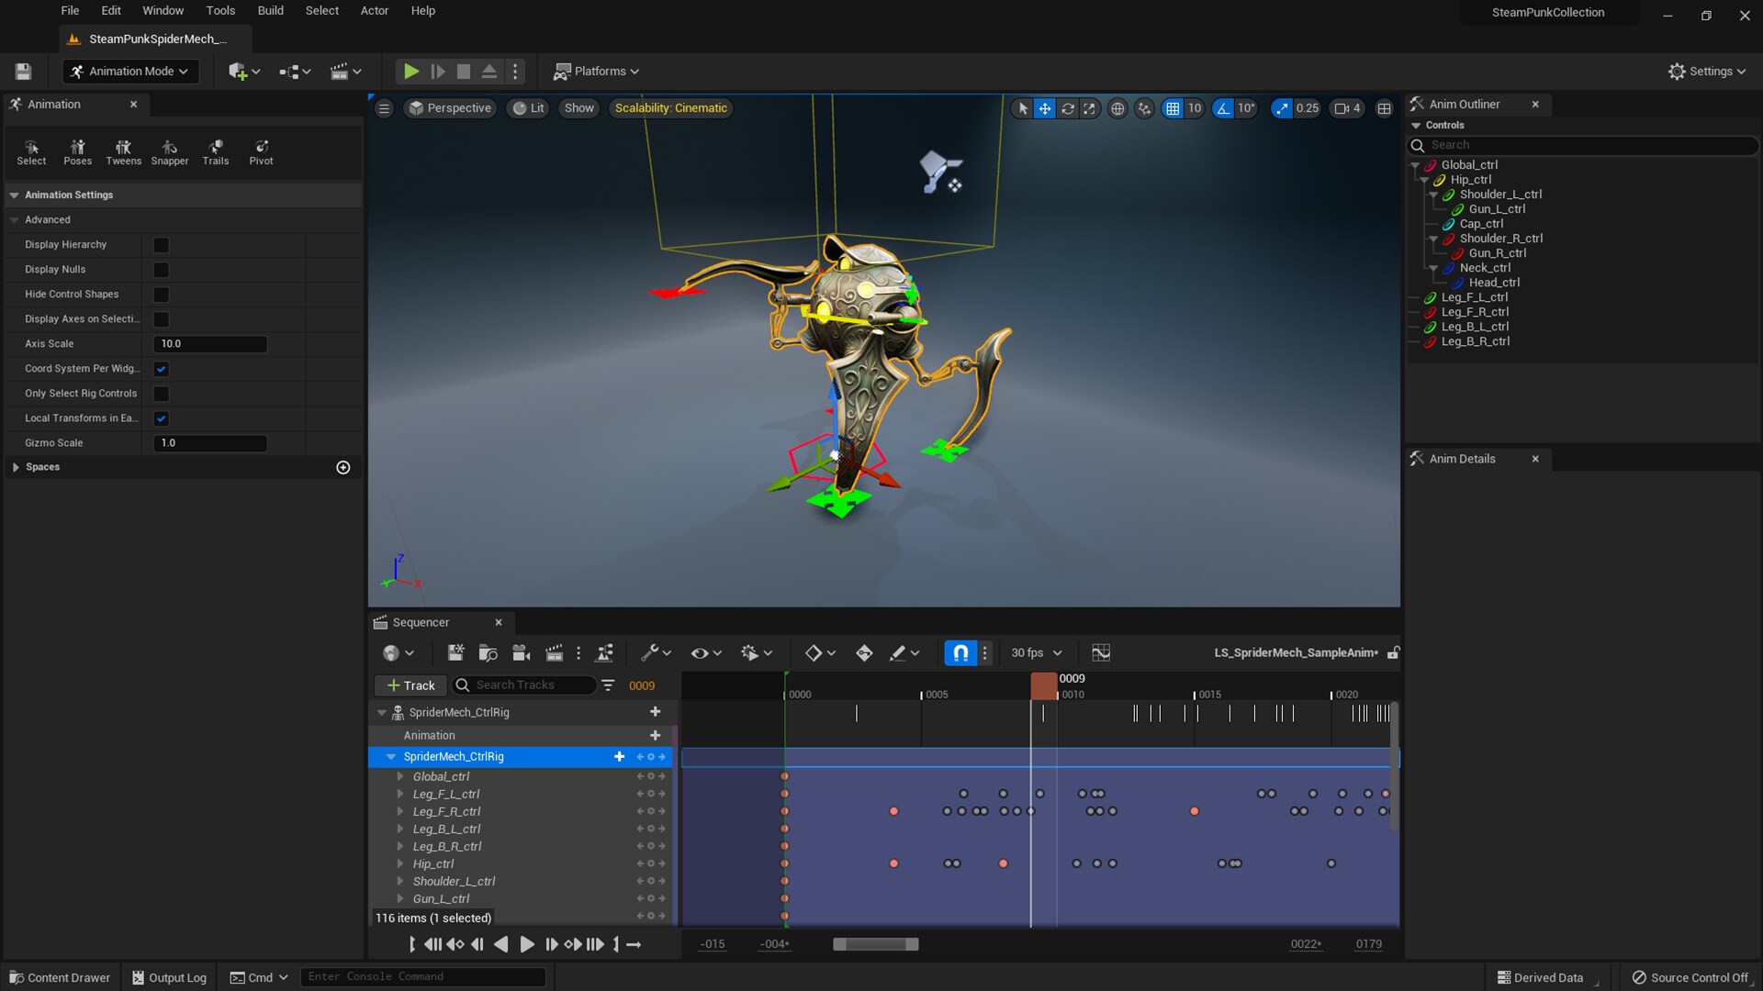This screenshot has width=1763, height=991.
Task: Switch to the Anim Details tab
Action: [1462, 459]
